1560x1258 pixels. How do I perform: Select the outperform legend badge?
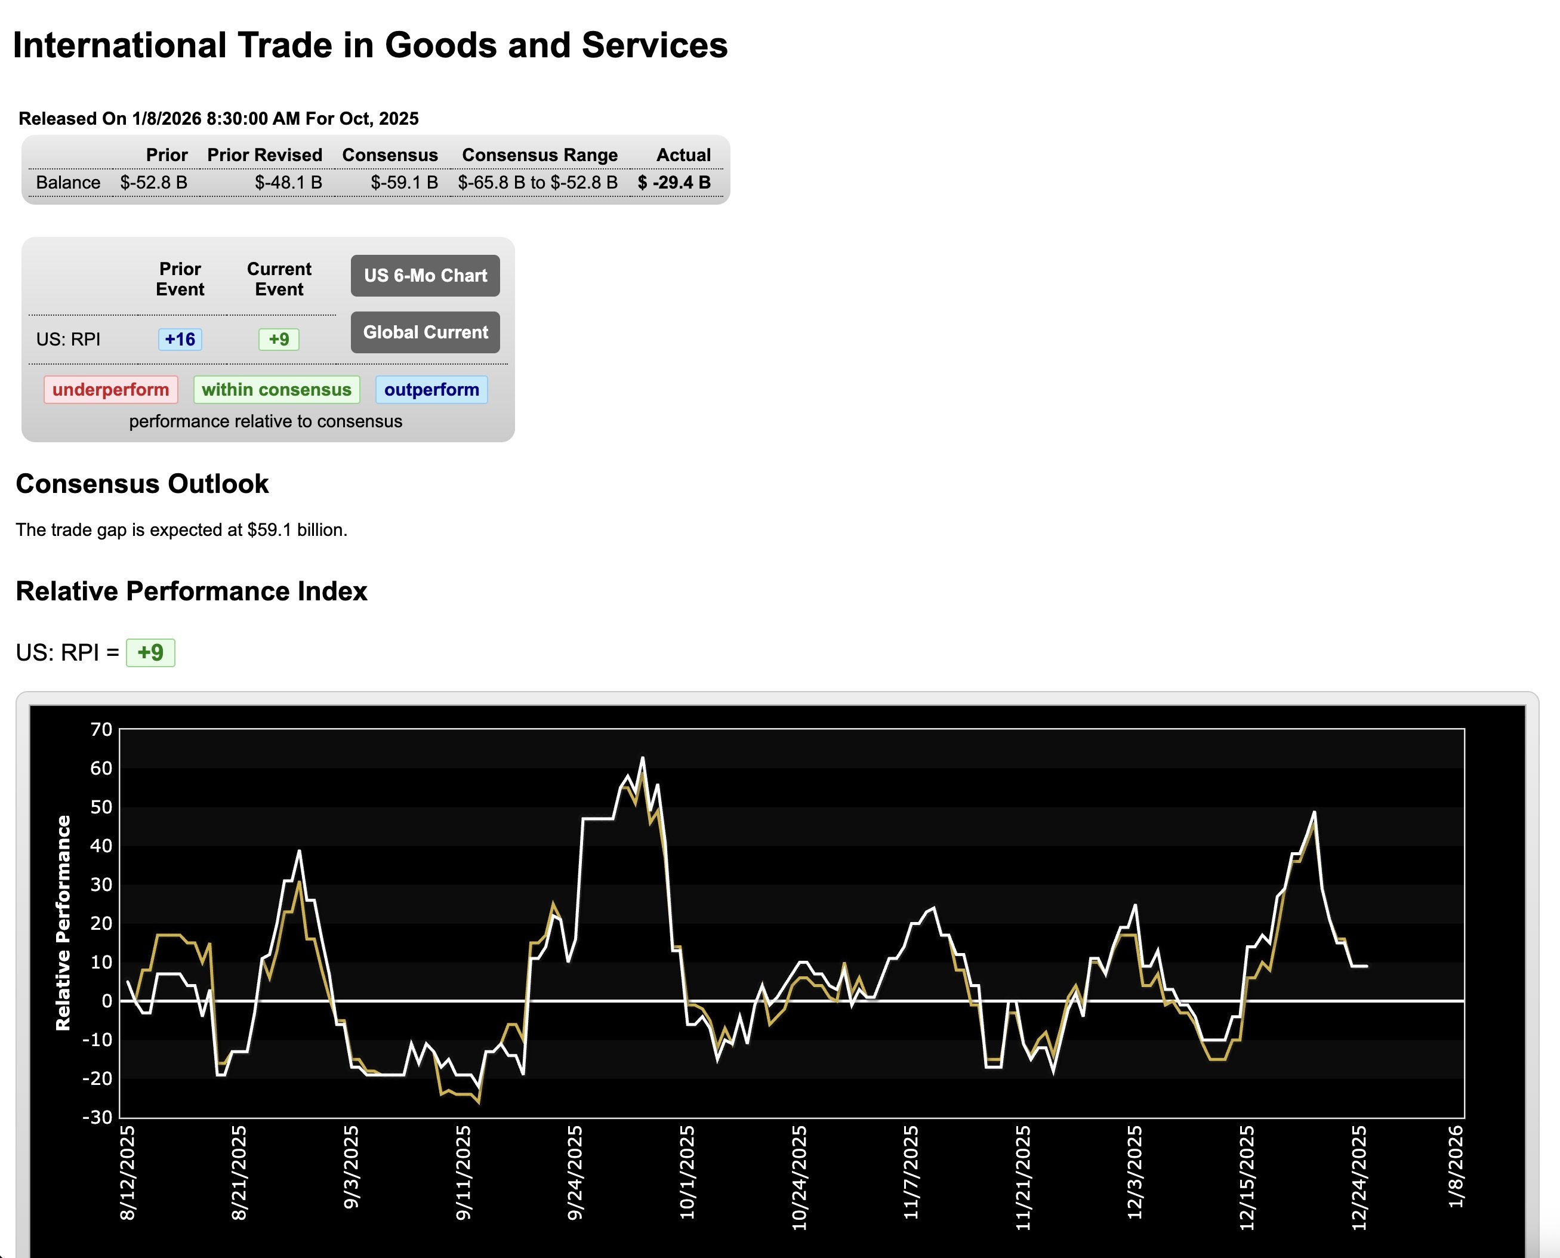click(x=431, y=389)
